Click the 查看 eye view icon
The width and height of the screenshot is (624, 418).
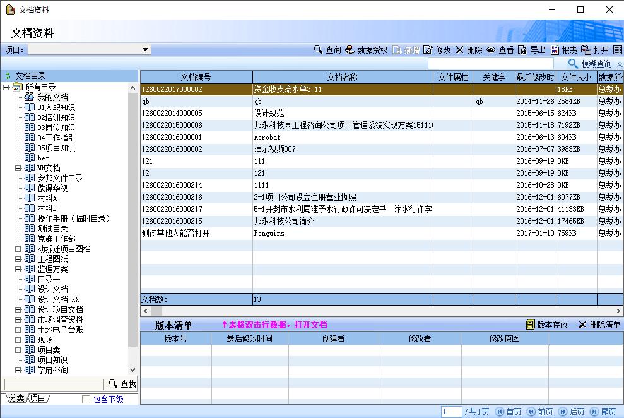click(490, 50)
